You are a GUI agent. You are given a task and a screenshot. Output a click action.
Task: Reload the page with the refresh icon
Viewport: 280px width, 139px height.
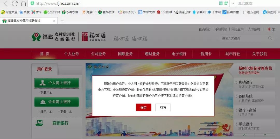pyautogui.click(x=15, y=3)
